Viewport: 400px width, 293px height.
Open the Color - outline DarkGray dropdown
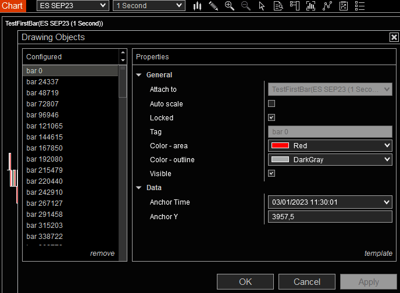pos(330,160)
